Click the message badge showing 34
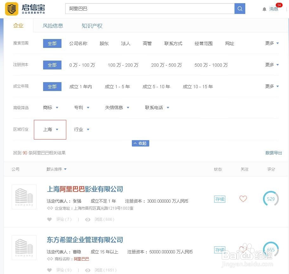Image resolution: width=289 pixels, height=274 pixels. [279, 5]
